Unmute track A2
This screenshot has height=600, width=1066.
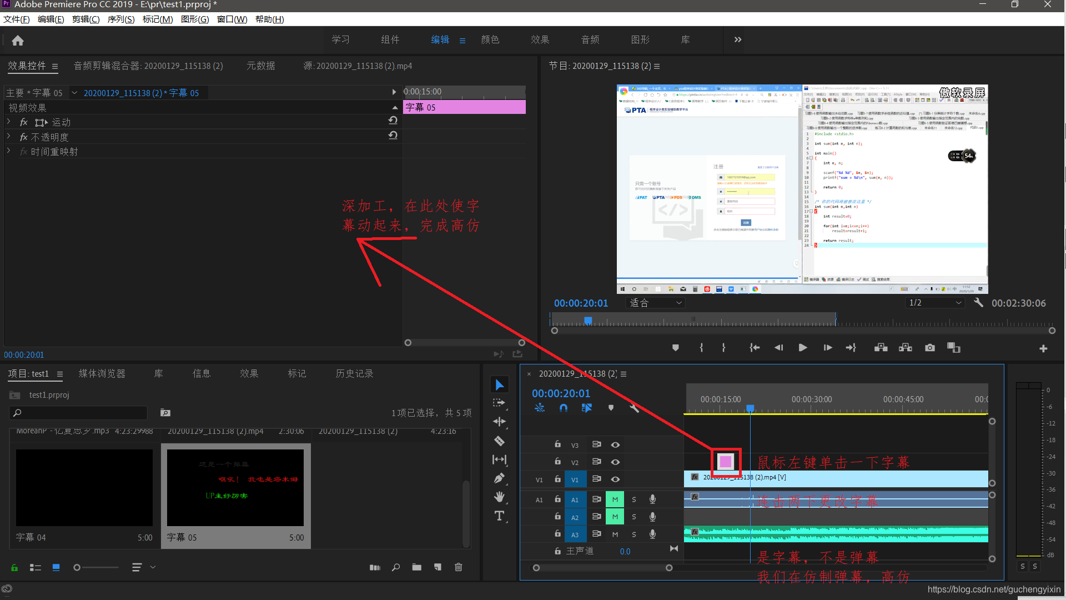click(615, 517)
